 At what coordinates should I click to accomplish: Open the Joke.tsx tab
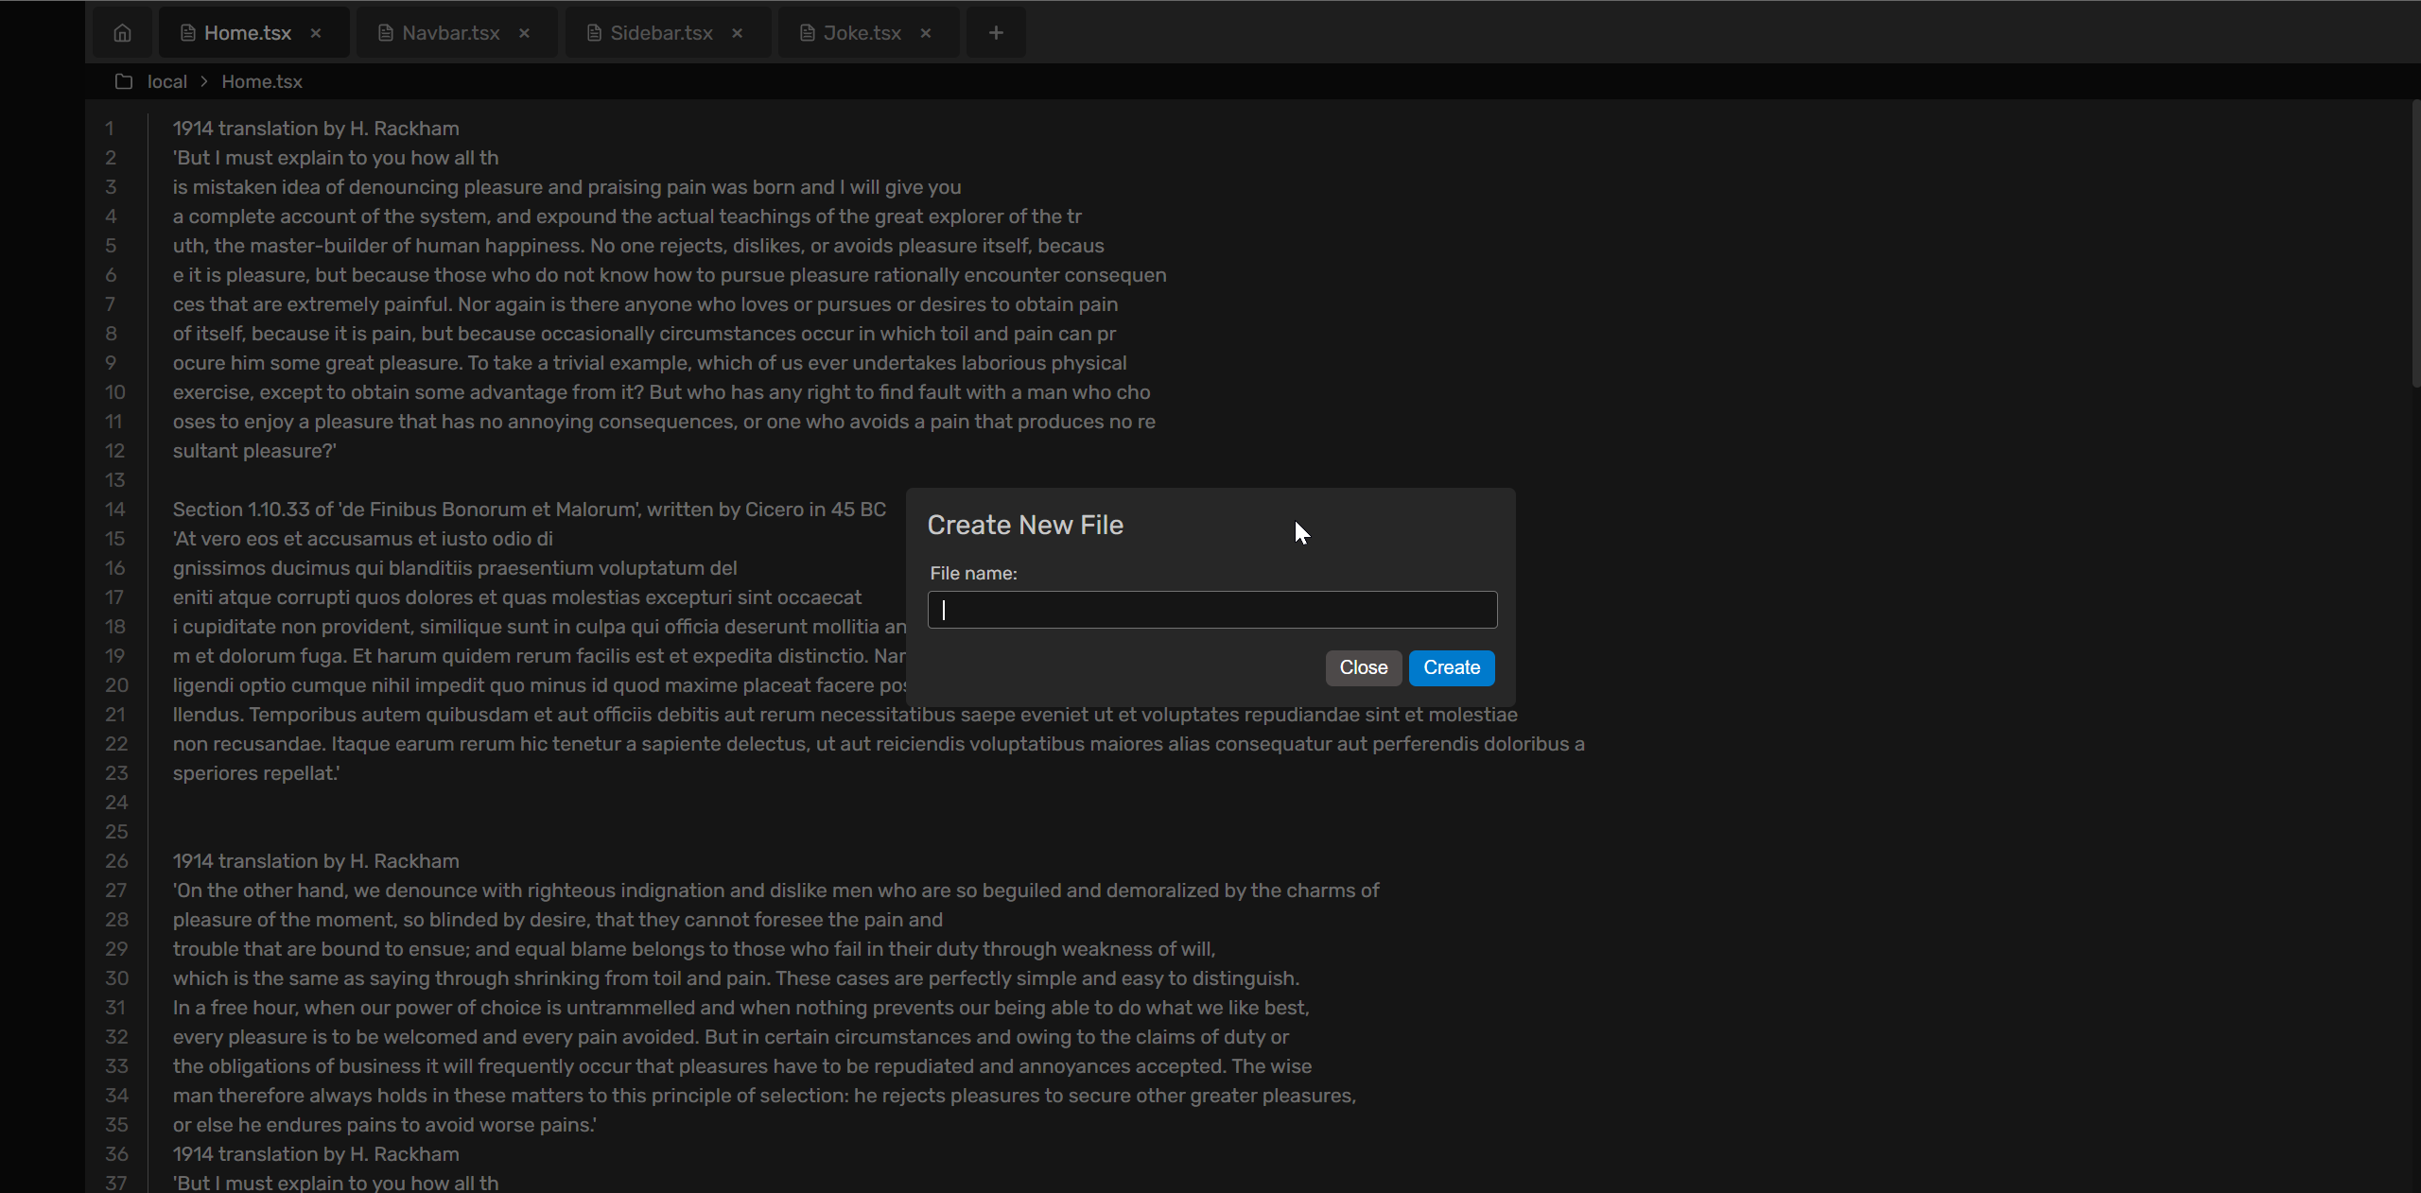(862, 33)
